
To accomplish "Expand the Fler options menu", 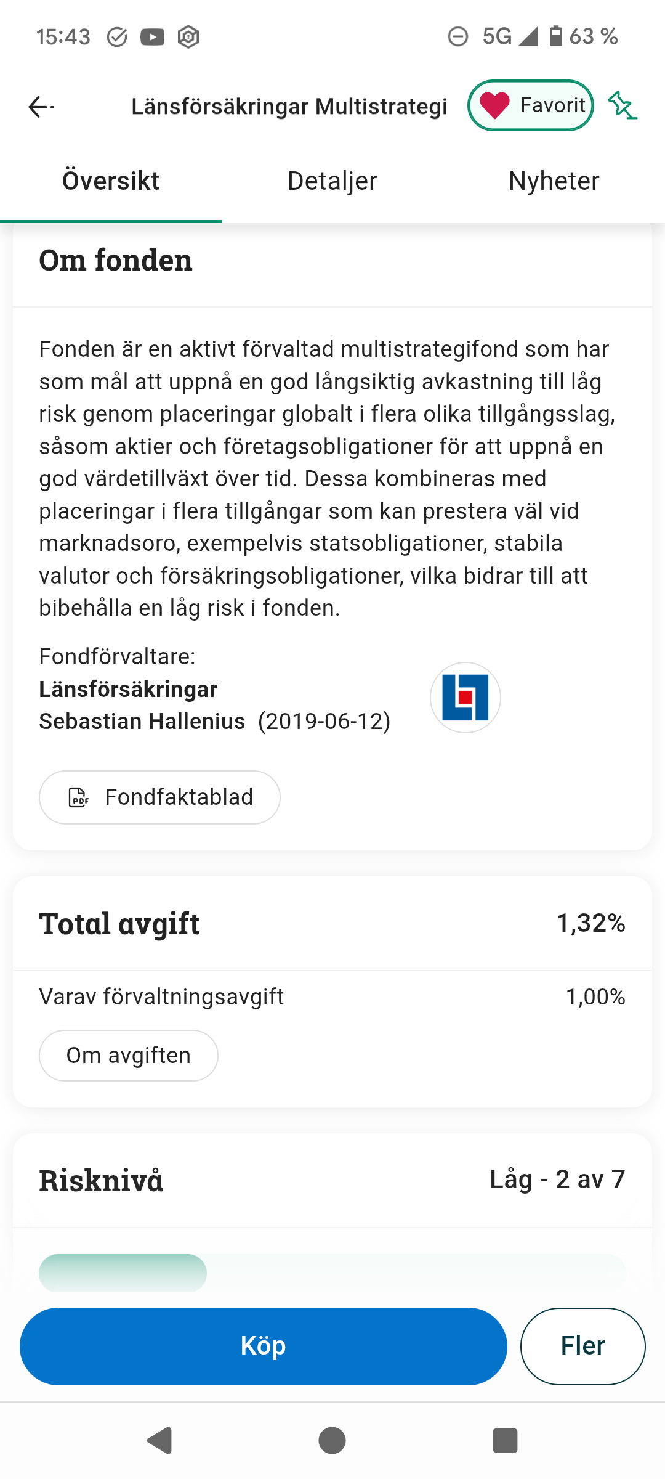I will (x=582, y=1346).
